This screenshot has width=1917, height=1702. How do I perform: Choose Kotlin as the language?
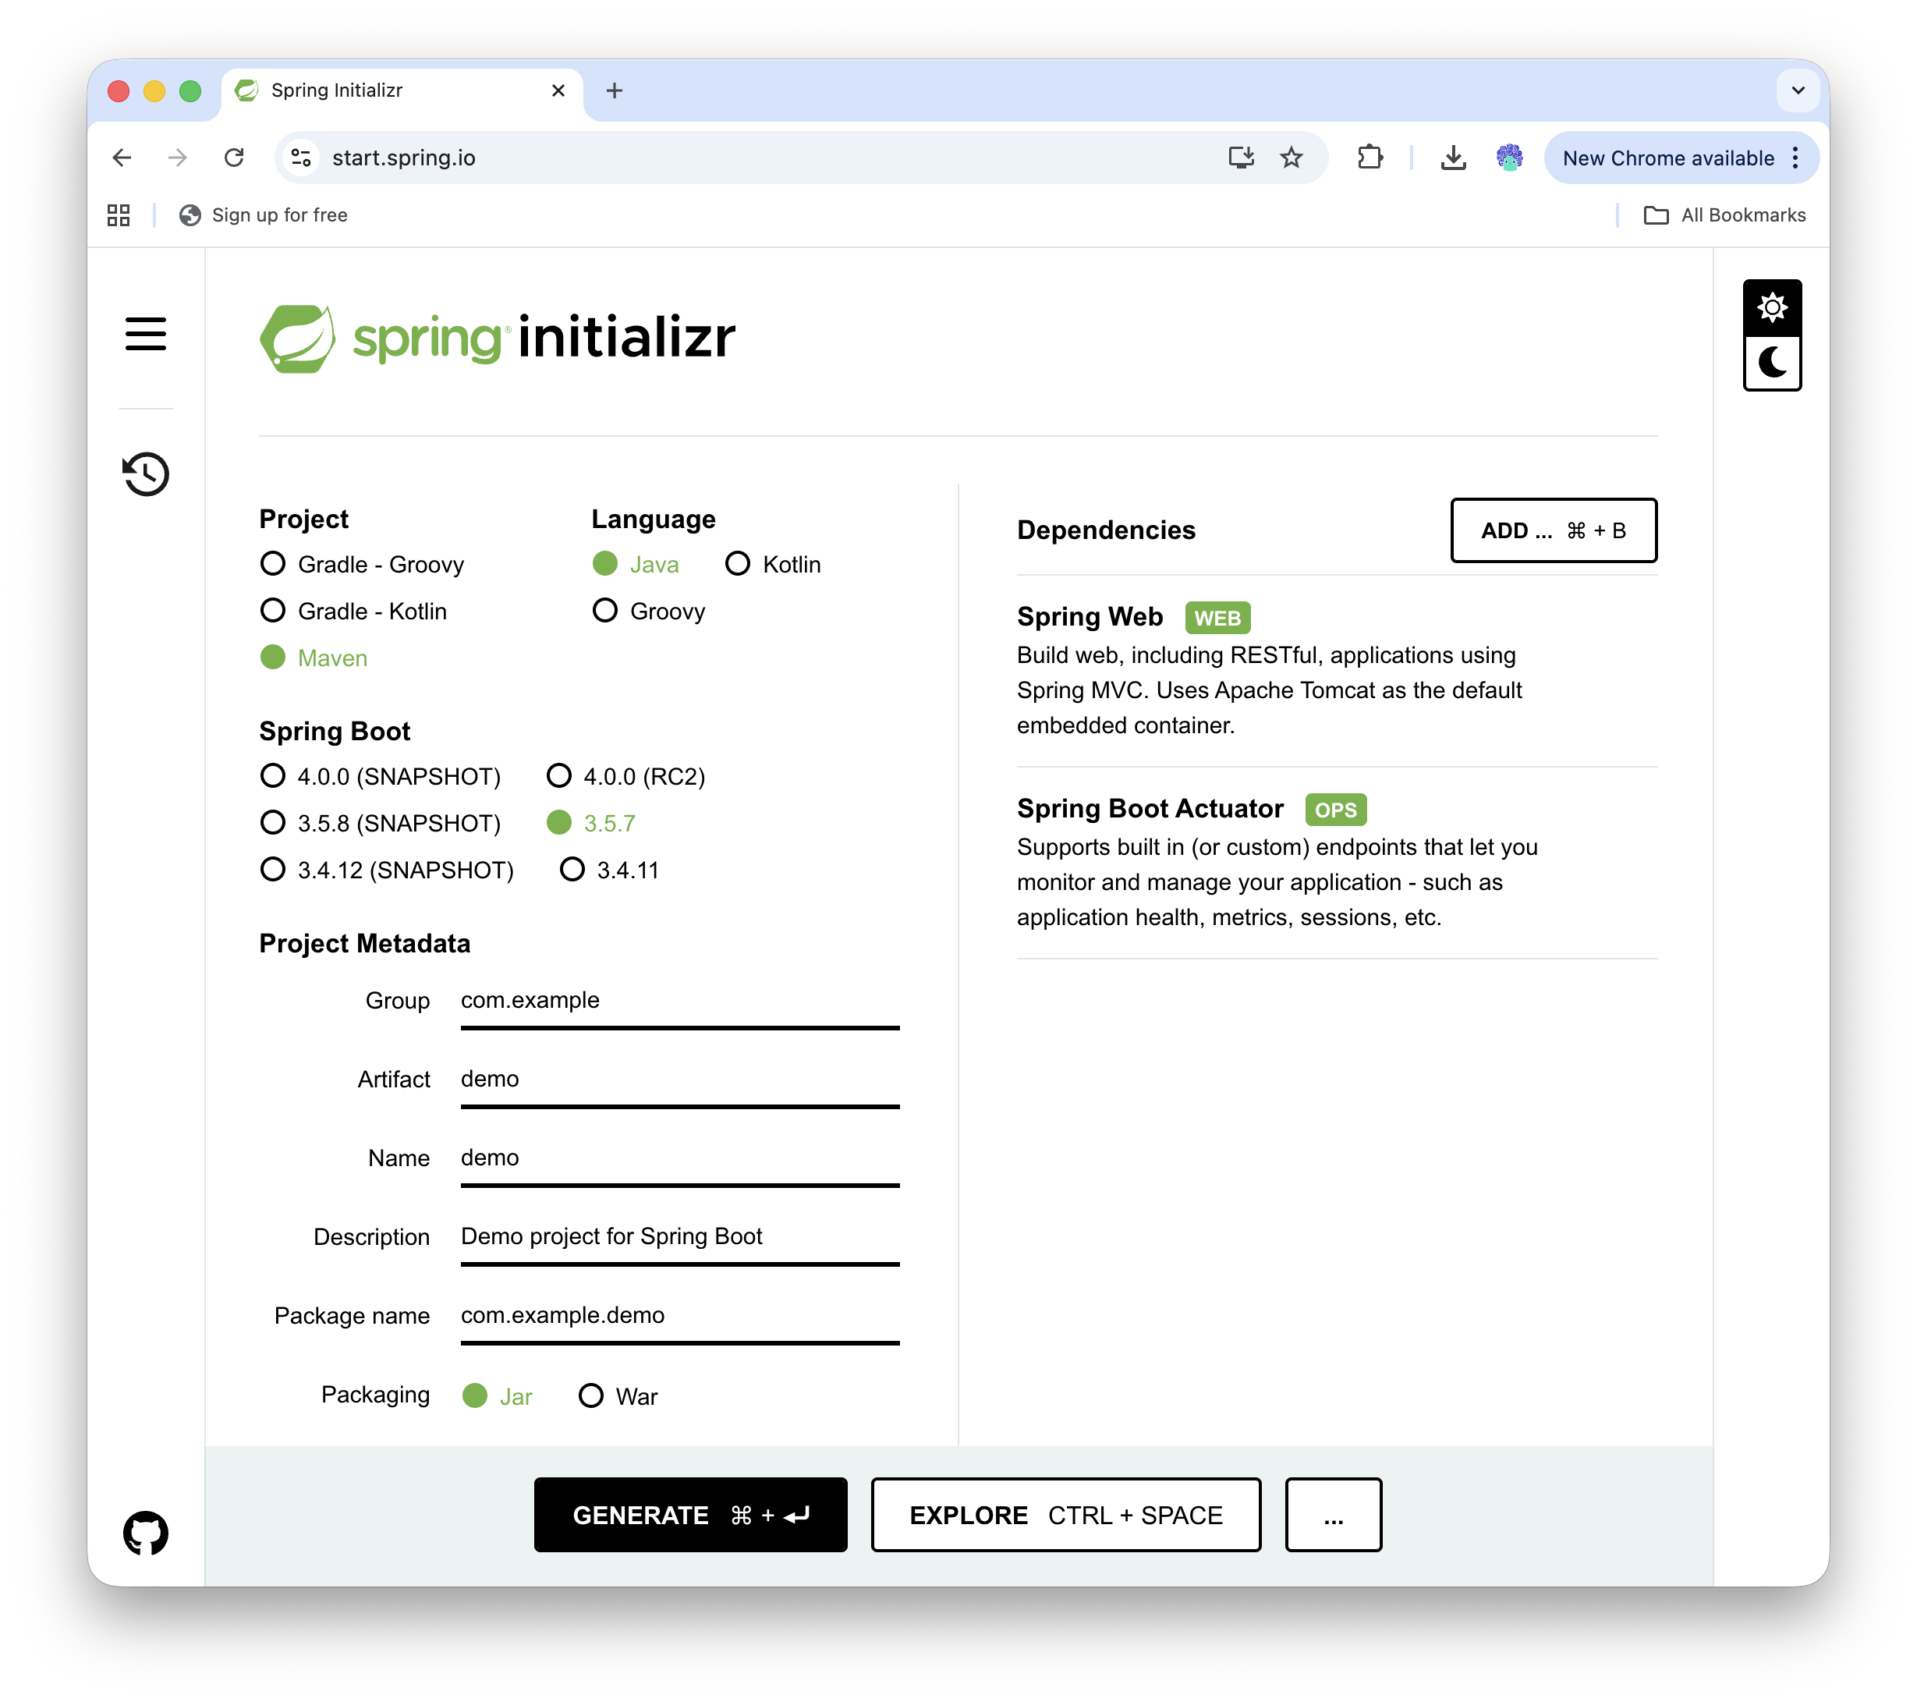(x=738, y=564)
